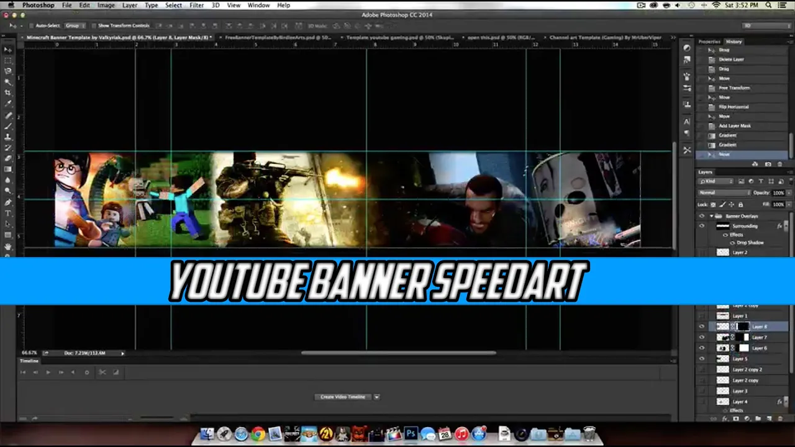
Task: Show Layer 1 by toggling visibility box
Action: click(702, 316)
